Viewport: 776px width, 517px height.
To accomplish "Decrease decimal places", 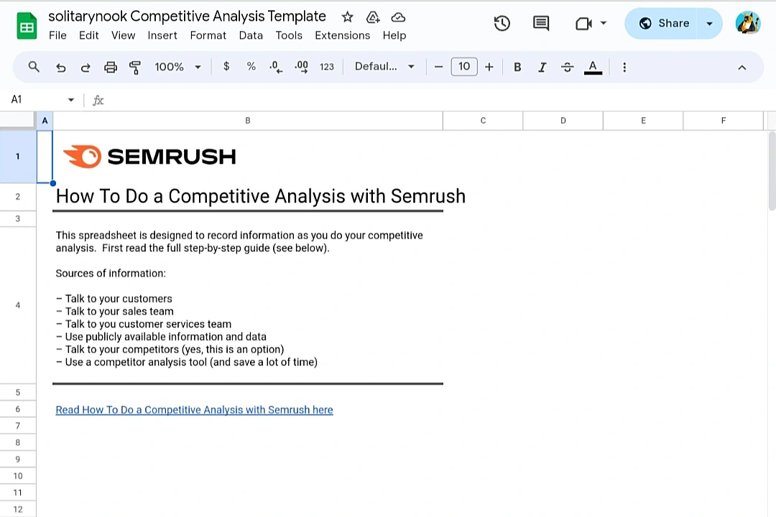I will pyautogui.click(x=276, y=67).
